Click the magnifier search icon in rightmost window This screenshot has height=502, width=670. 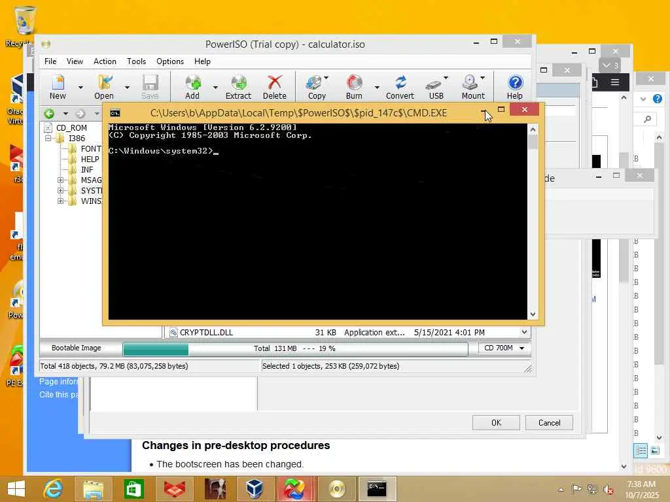[647, 119]
